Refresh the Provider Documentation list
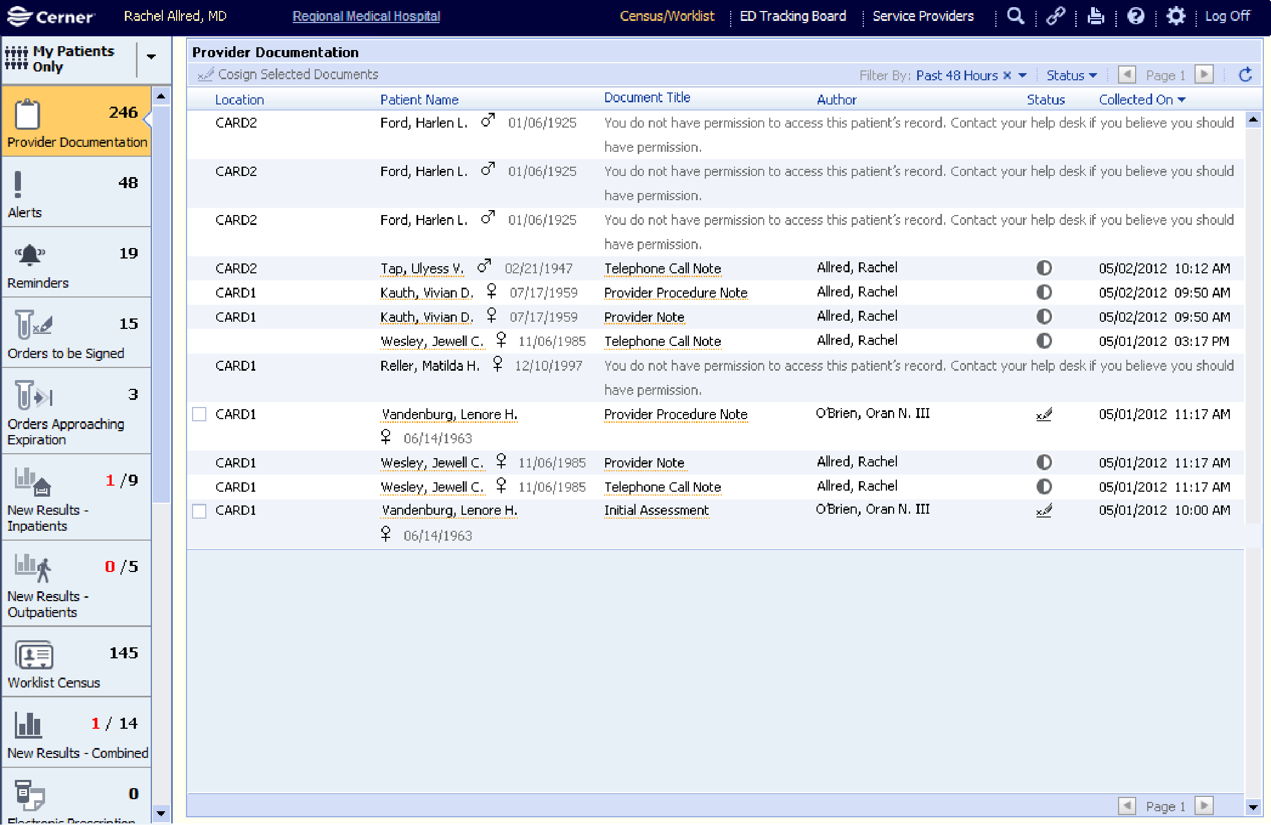This screenshot has width=1271, height=825. tap(1246, 75)
